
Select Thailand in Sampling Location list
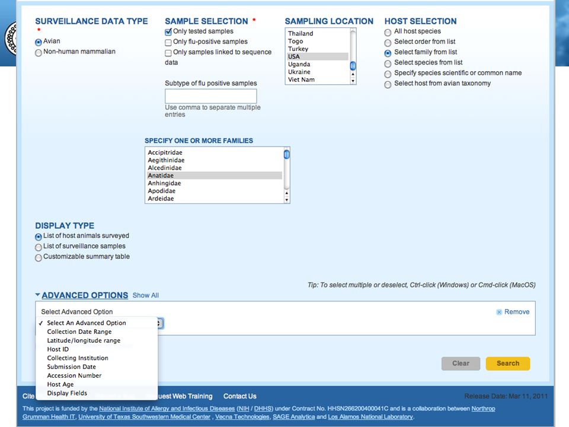pyautogui.click(x=318, y=33)
